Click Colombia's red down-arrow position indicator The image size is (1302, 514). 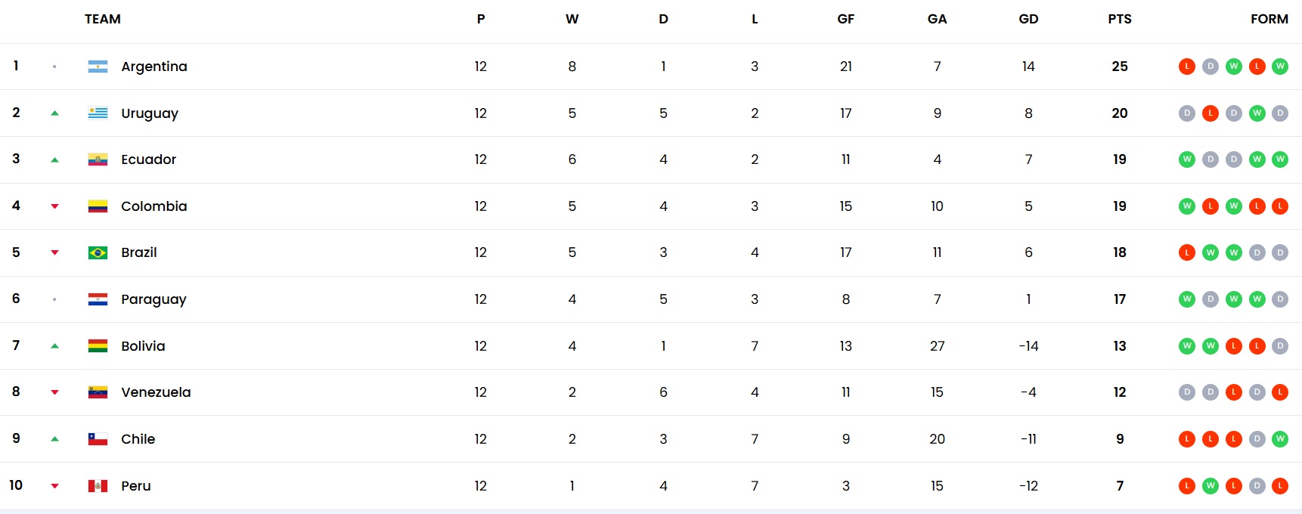[x=54, y=206]
